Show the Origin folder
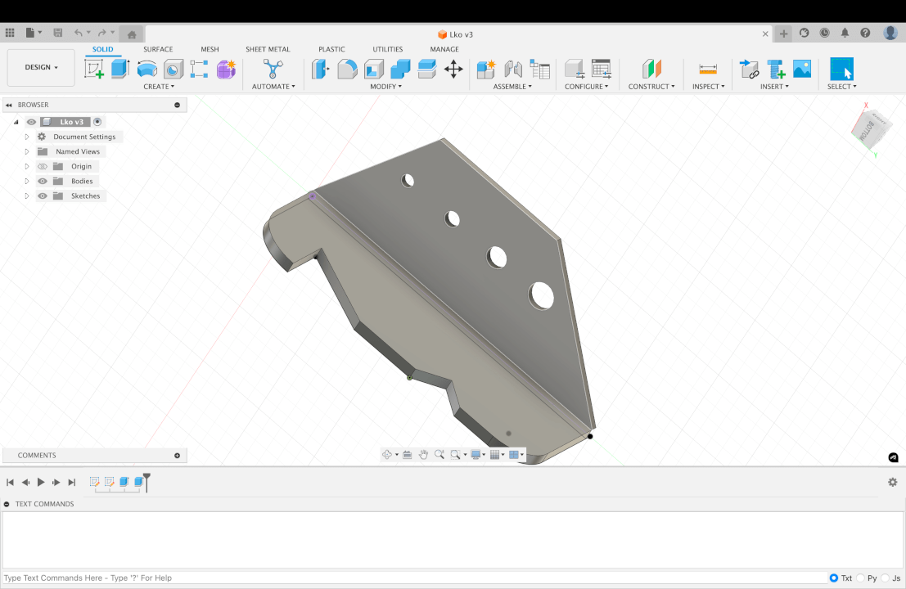Screen dimensions: 906x589 click(42, 166)
